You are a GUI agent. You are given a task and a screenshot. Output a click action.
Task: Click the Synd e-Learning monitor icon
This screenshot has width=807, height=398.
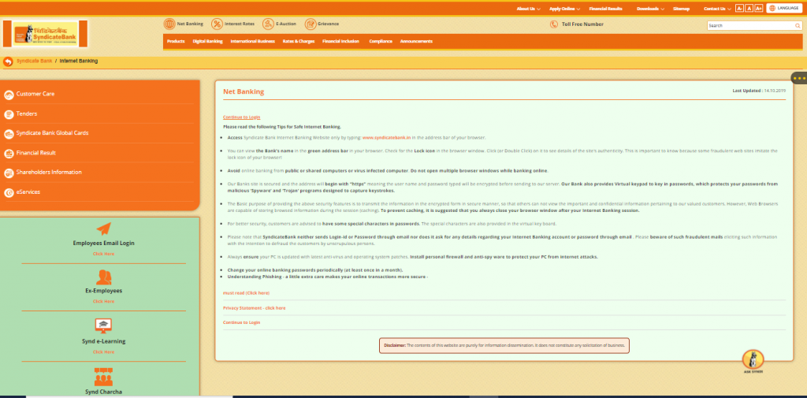(103, 325)
